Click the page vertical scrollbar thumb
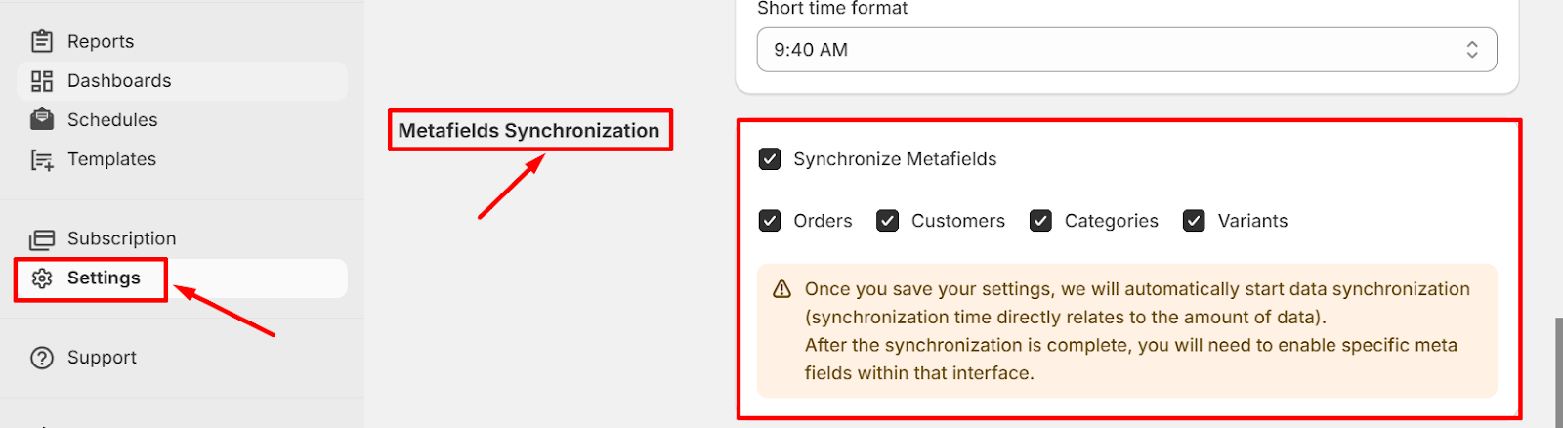Viewport: 1563px width, 428px height. (x=1558, y=371)
